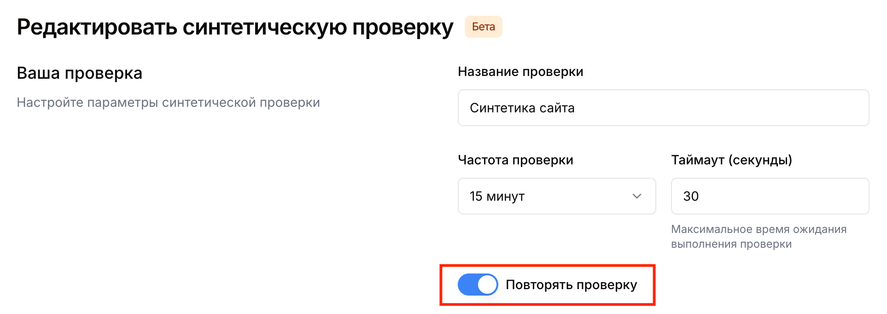This screenshot has width=887, height=314.
Task: Select the «Название проверки» input field
Action: click(x=663, y=108)
